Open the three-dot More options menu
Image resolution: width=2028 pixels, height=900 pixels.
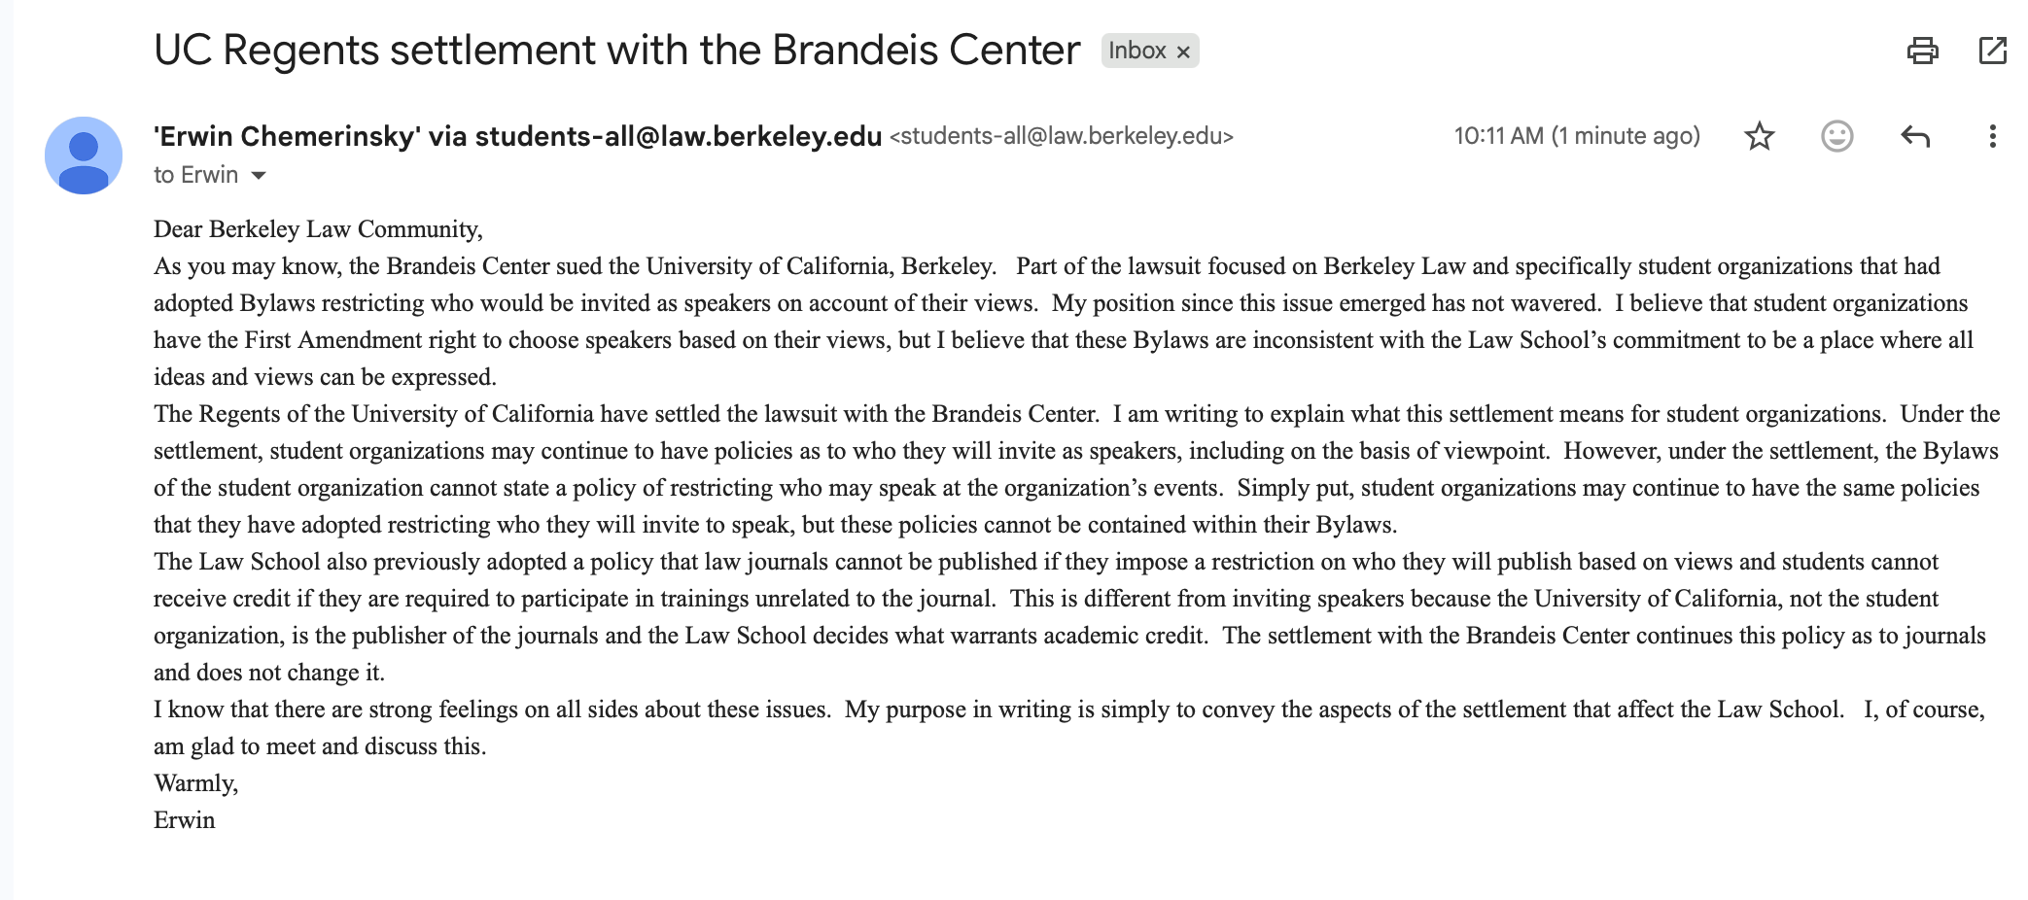coord(1992,136)
